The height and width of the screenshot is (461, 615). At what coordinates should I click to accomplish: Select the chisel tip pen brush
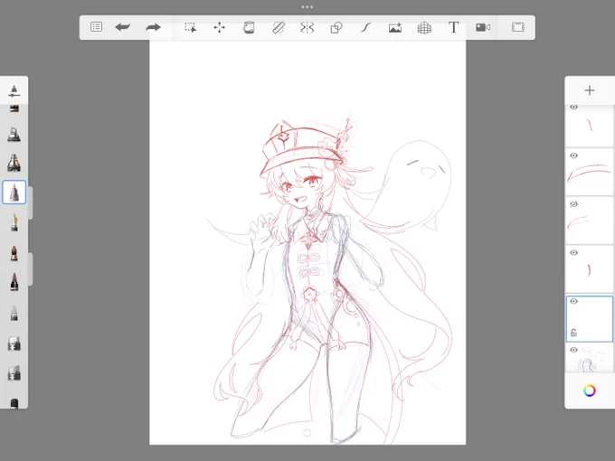[14, 163]
